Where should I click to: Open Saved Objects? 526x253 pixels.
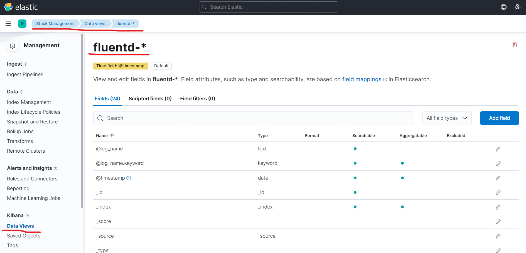click(23, 236)
